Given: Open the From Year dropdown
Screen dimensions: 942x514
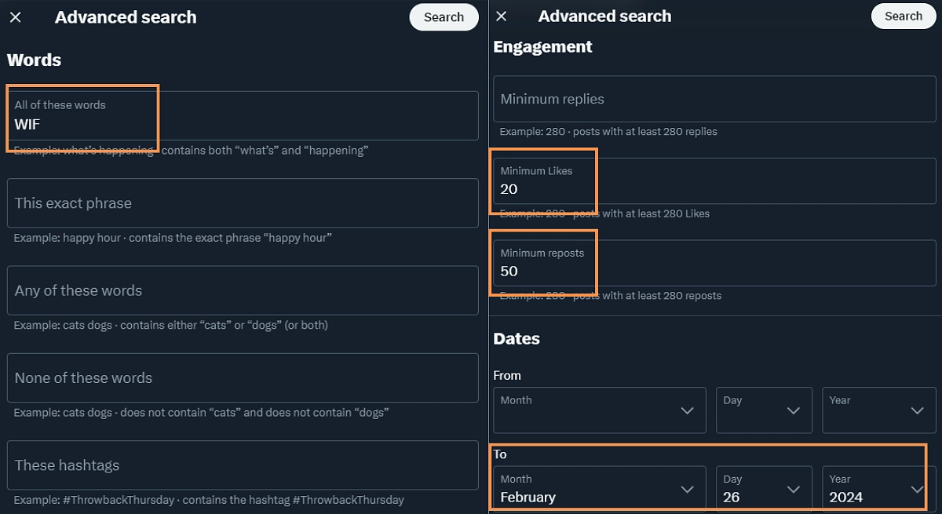Looking at the screenshot, I should tap(879, 410).
